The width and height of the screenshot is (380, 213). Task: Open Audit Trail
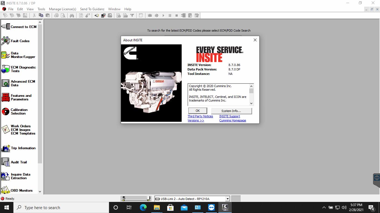pyautogui.click(x=14, y=162)
